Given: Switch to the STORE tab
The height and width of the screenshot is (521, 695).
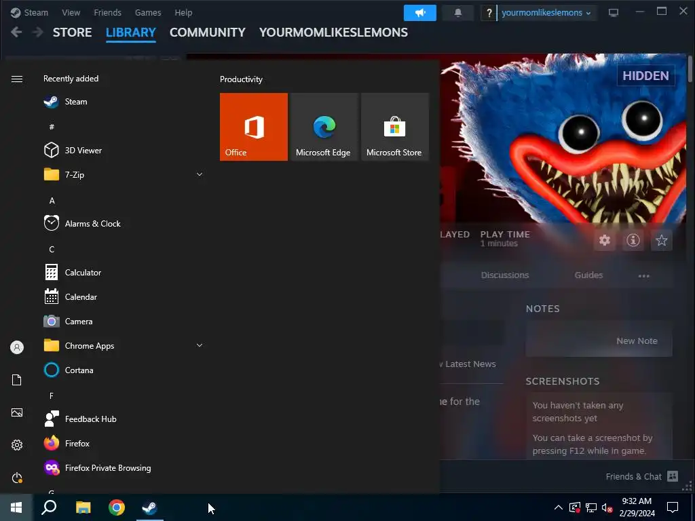Looking at the screenshot, I should [x=72, y=33].
